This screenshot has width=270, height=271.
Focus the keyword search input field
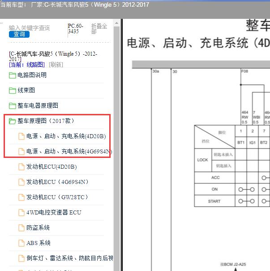coord(30,28)
